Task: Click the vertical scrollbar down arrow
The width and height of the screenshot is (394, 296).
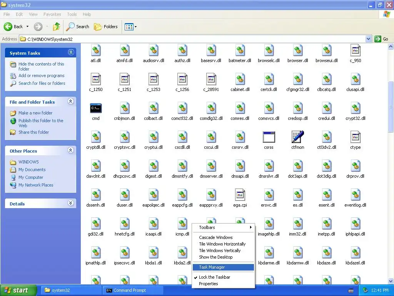Action: pos(391,281)
